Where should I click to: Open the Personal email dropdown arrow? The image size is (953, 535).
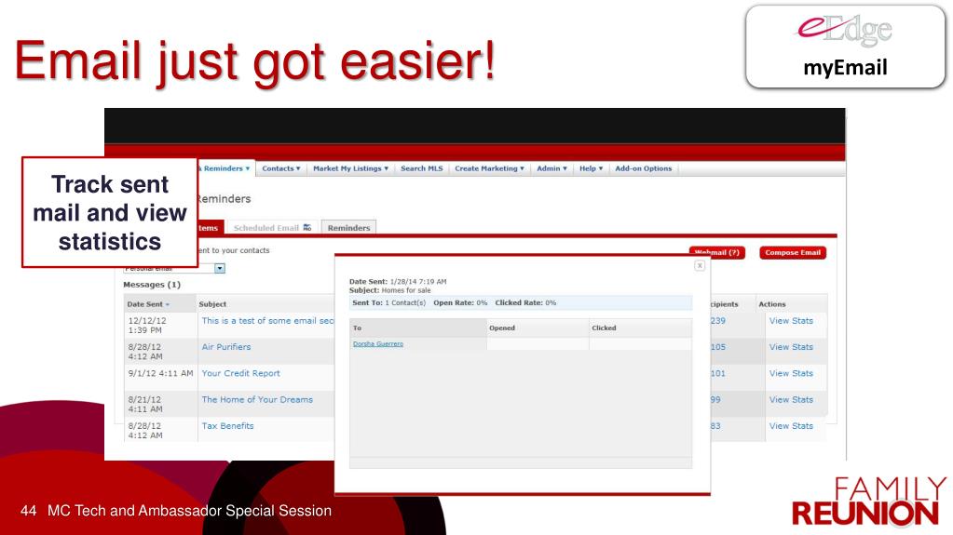220,268
